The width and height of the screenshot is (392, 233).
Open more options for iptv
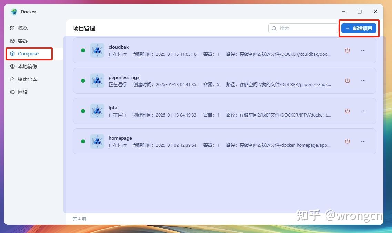coord(363,111)
